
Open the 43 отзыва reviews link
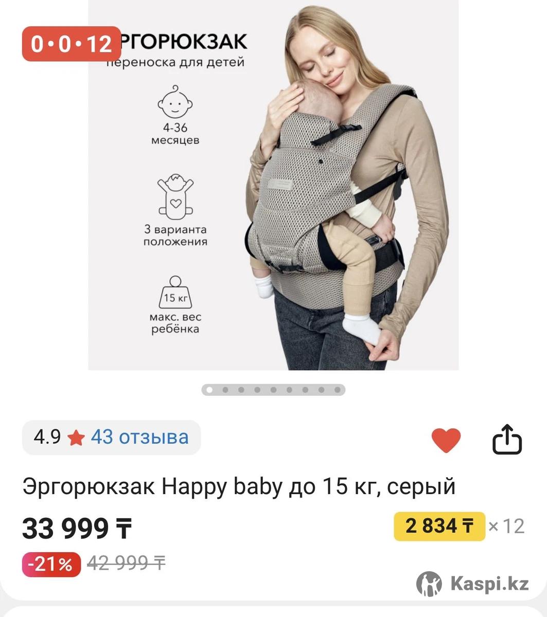(139, 437)
